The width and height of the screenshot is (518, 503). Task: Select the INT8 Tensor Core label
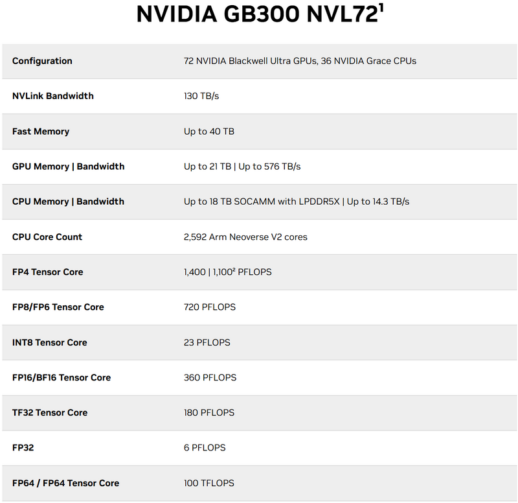49,342
